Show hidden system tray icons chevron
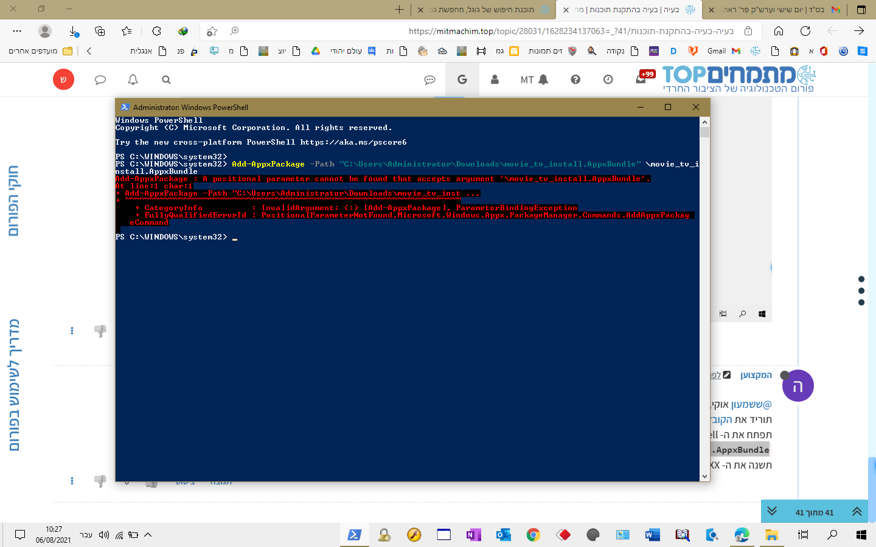Viewport: 876px width, 547px height. pyautogui.click(x=148, y=535)
